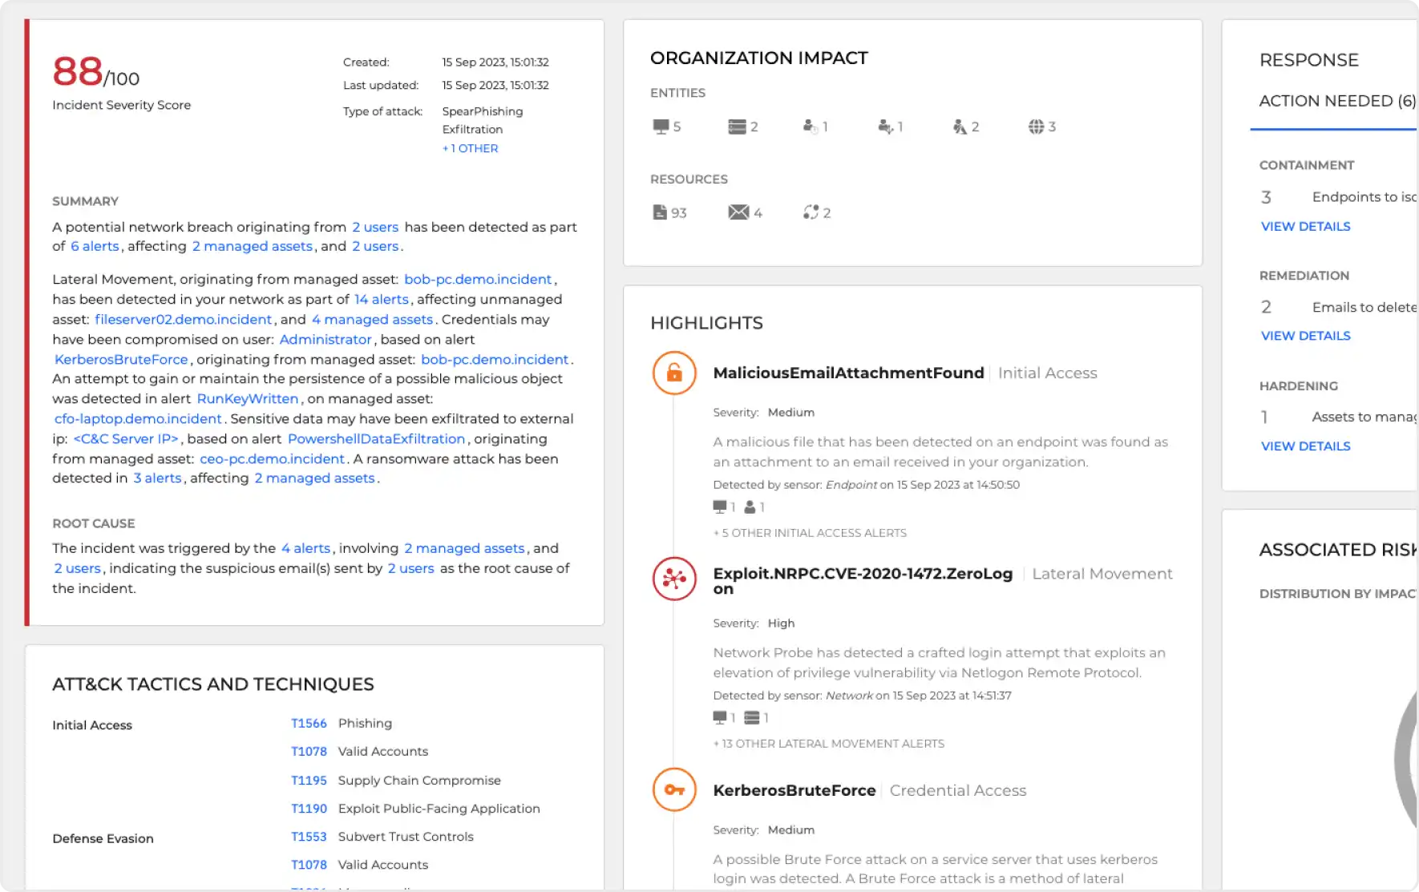Click the Incident Severity Score label
The height and width of the screenshot is (892, 1419).
point(121,105)
